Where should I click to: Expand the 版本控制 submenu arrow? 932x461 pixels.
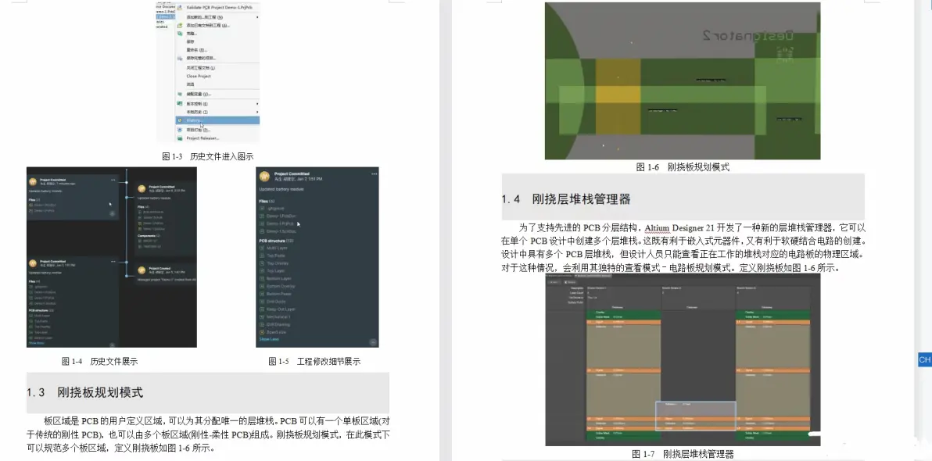point(257,103)
